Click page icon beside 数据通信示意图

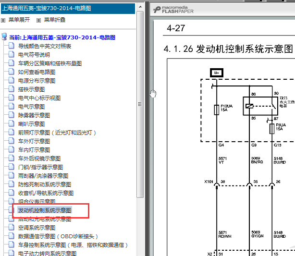click(11, 236)
